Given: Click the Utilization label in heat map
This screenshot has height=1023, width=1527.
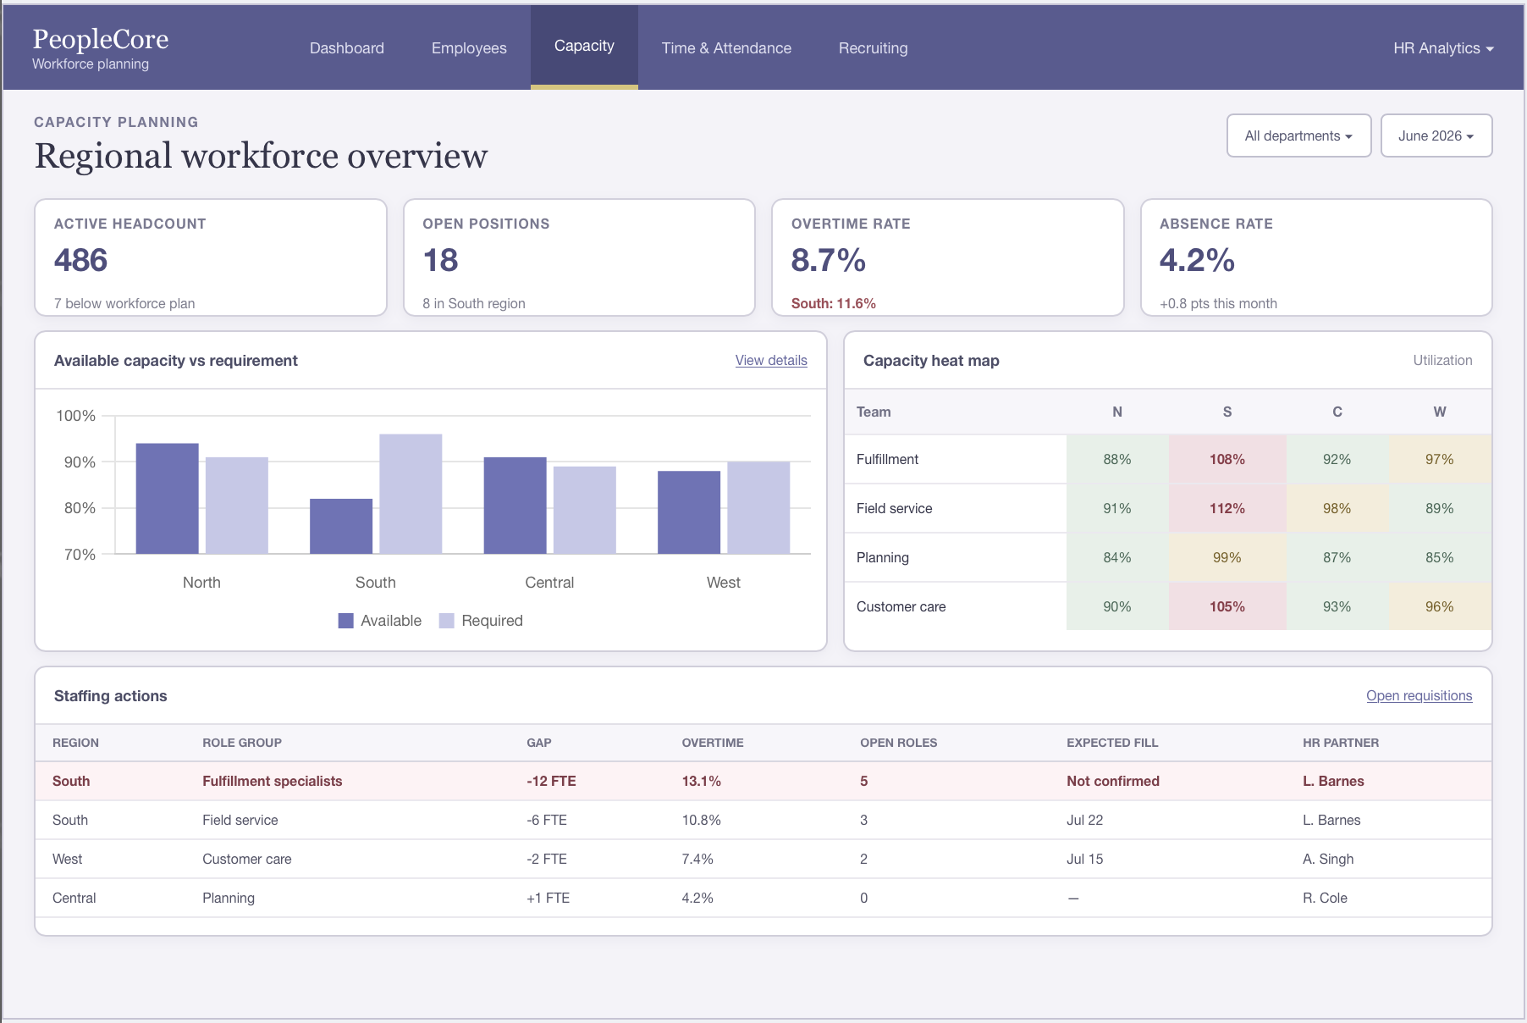Looking at the screenshot, I should (1442, 360).
